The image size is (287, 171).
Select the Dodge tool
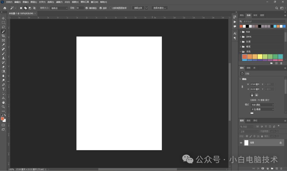point(3,80)
